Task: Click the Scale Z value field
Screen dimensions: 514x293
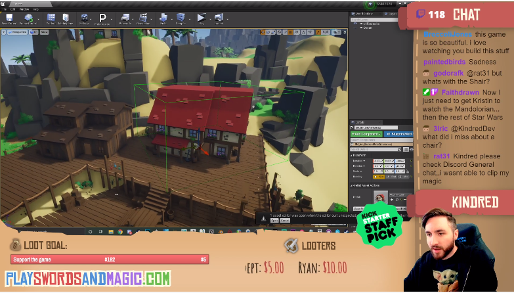Action: (400, 171)
